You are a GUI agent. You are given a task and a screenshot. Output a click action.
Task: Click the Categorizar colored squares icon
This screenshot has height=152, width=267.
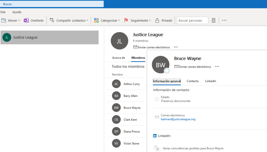tap(96, 20)
